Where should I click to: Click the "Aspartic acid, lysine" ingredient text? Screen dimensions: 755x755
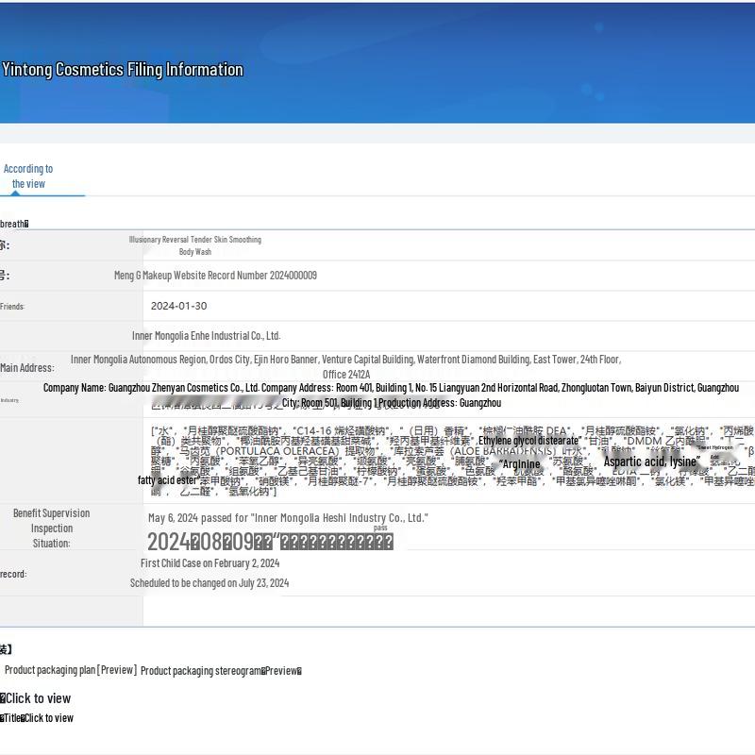pyautogui.click(x=651, y=461)
